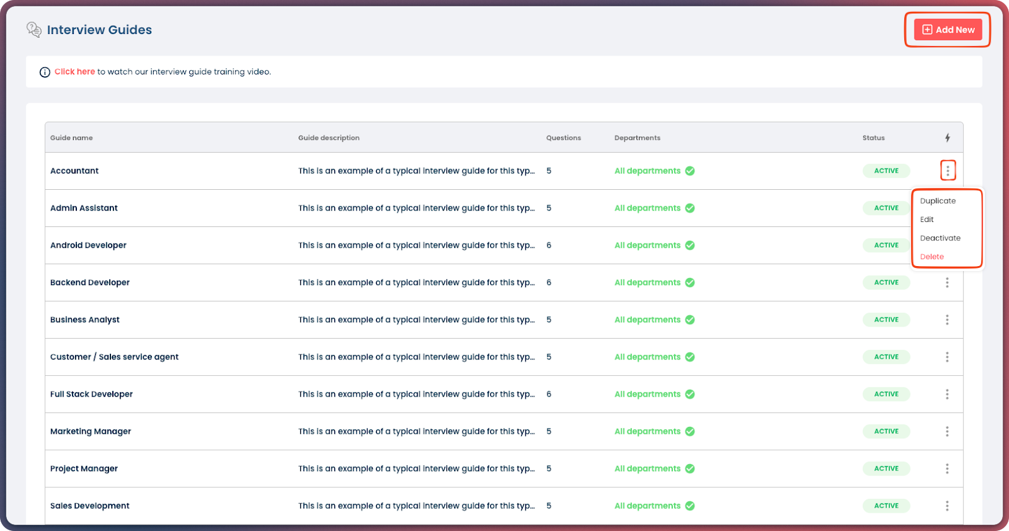The image size is (1009, 531).
Task: Click green checkmark icon in Accountant row
Action: point(690,171)
